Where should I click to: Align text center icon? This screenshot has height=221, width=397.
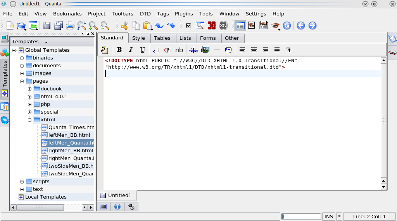[x=254, y=50]
